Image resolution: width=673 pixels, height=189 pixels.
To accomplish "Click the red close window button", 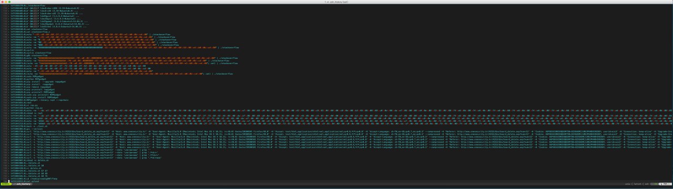I will coord(3,2).
